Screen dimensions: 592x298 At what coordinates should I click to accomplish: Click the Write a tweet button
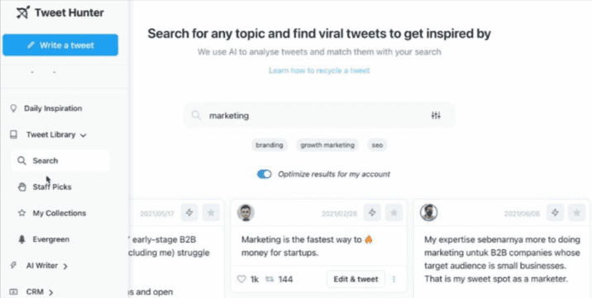point(60,45)
